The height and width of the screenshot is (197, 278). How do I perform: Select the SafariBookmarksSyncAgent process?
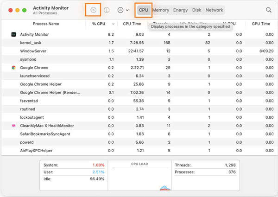(x=139, y=134)
